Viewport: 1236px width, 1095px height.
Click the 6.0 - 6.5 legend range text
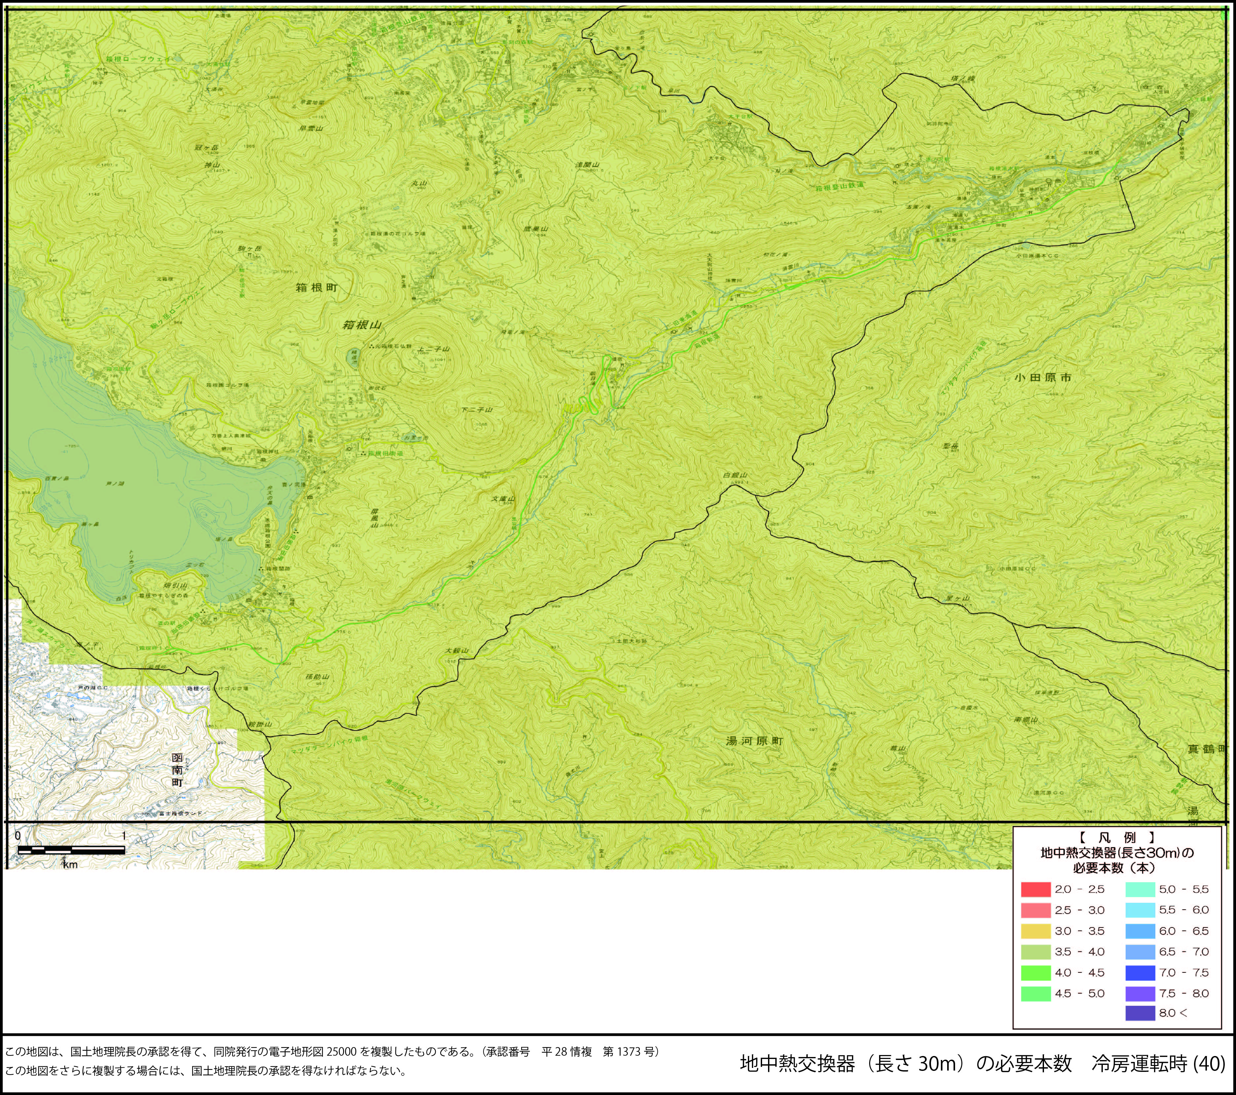(1183, 931)
